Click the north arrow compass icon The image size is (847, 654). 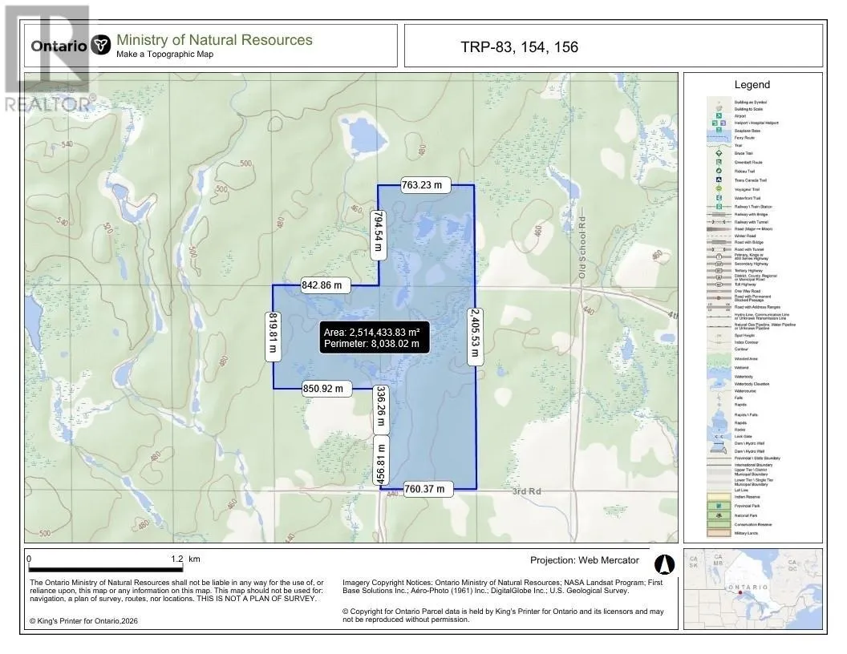coord(664,564)
